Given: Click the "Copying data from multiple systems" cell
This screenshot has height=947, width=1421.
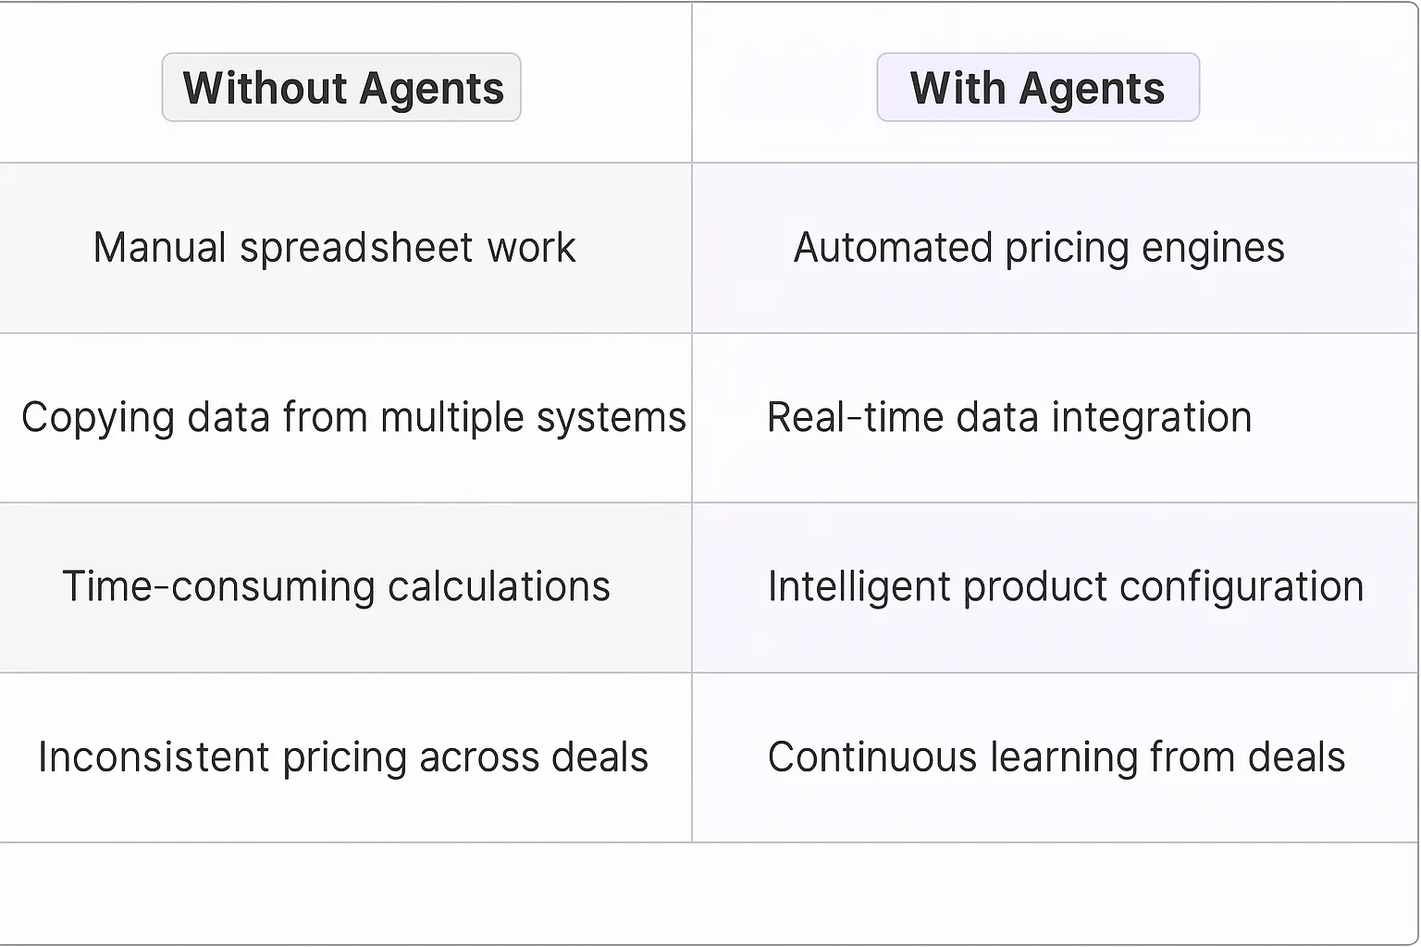Looking at the screenshot, I should 353,417.
